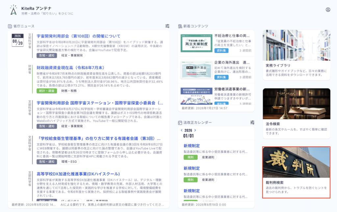The width and height of the screenshot is (337, 212).
Task: Click the KiteRa antenna logo
Action: point(13,10)
